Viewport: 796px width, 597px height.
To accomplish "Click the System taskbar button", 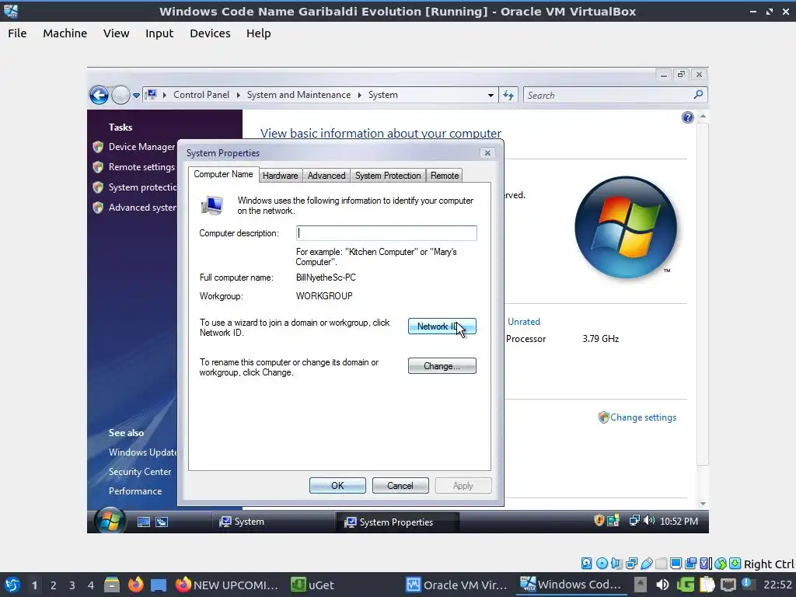I will point(272,522).
